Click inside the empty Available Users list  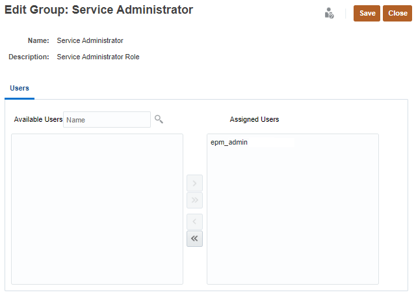click(x=97, y=208)
